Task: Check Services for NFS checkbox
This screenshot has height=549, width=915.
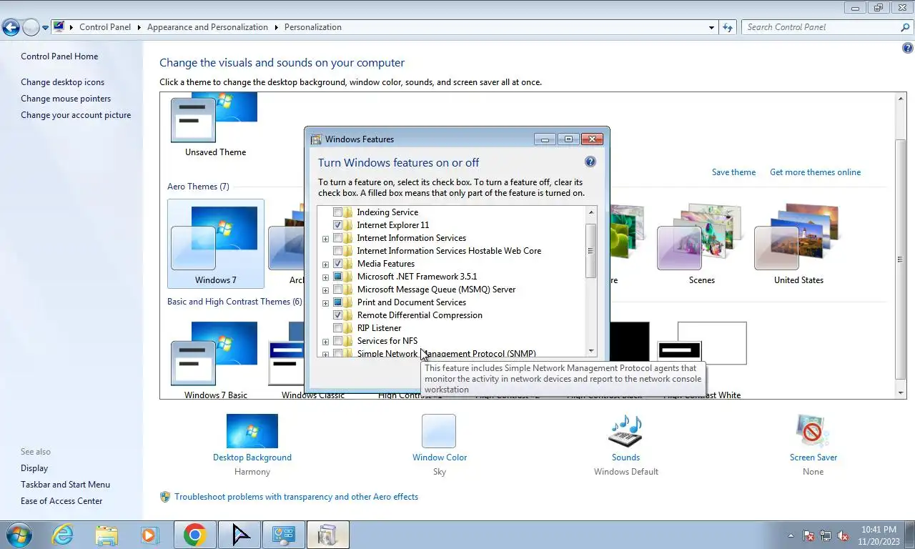Action: (338, 341)
